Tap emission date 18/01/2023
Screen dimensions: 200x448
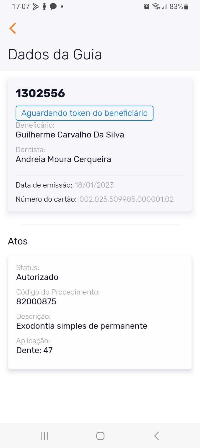94,185
